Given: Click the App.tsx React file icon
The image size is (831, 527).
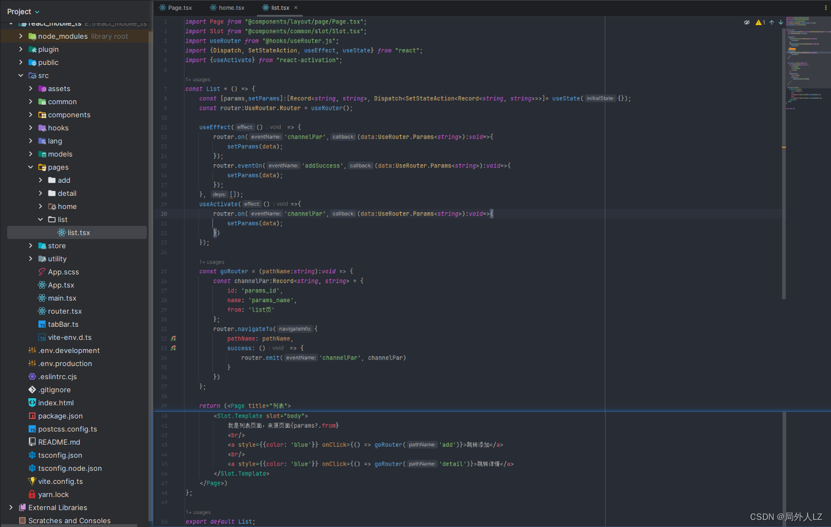Looking at the screenshot, I should coord(42,285).
